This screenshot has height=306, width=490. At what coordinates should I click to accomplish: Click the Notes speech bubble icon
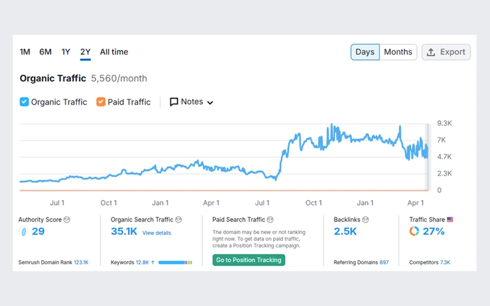(x=174, y=102)
